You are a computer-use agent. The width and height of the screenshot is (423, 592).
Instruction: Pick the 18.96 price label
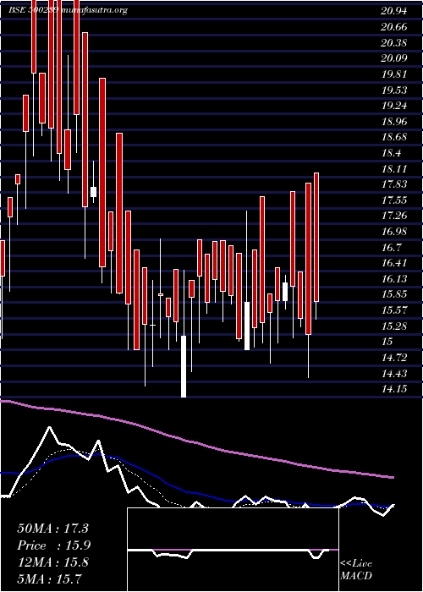click(394, 121)
